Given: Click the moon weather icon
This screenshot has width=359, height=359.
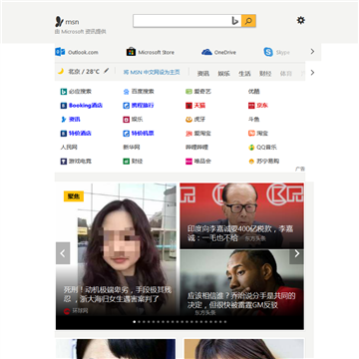Looking at the screenshot, I should (x=61, y=71).
